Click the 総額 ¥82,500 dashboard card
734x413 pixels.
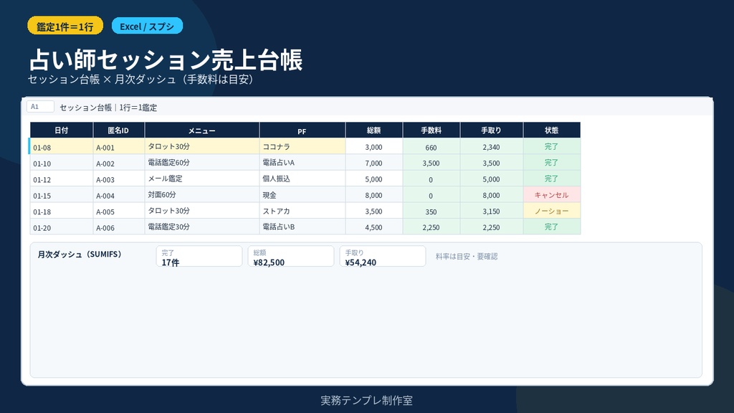point(291,257)
